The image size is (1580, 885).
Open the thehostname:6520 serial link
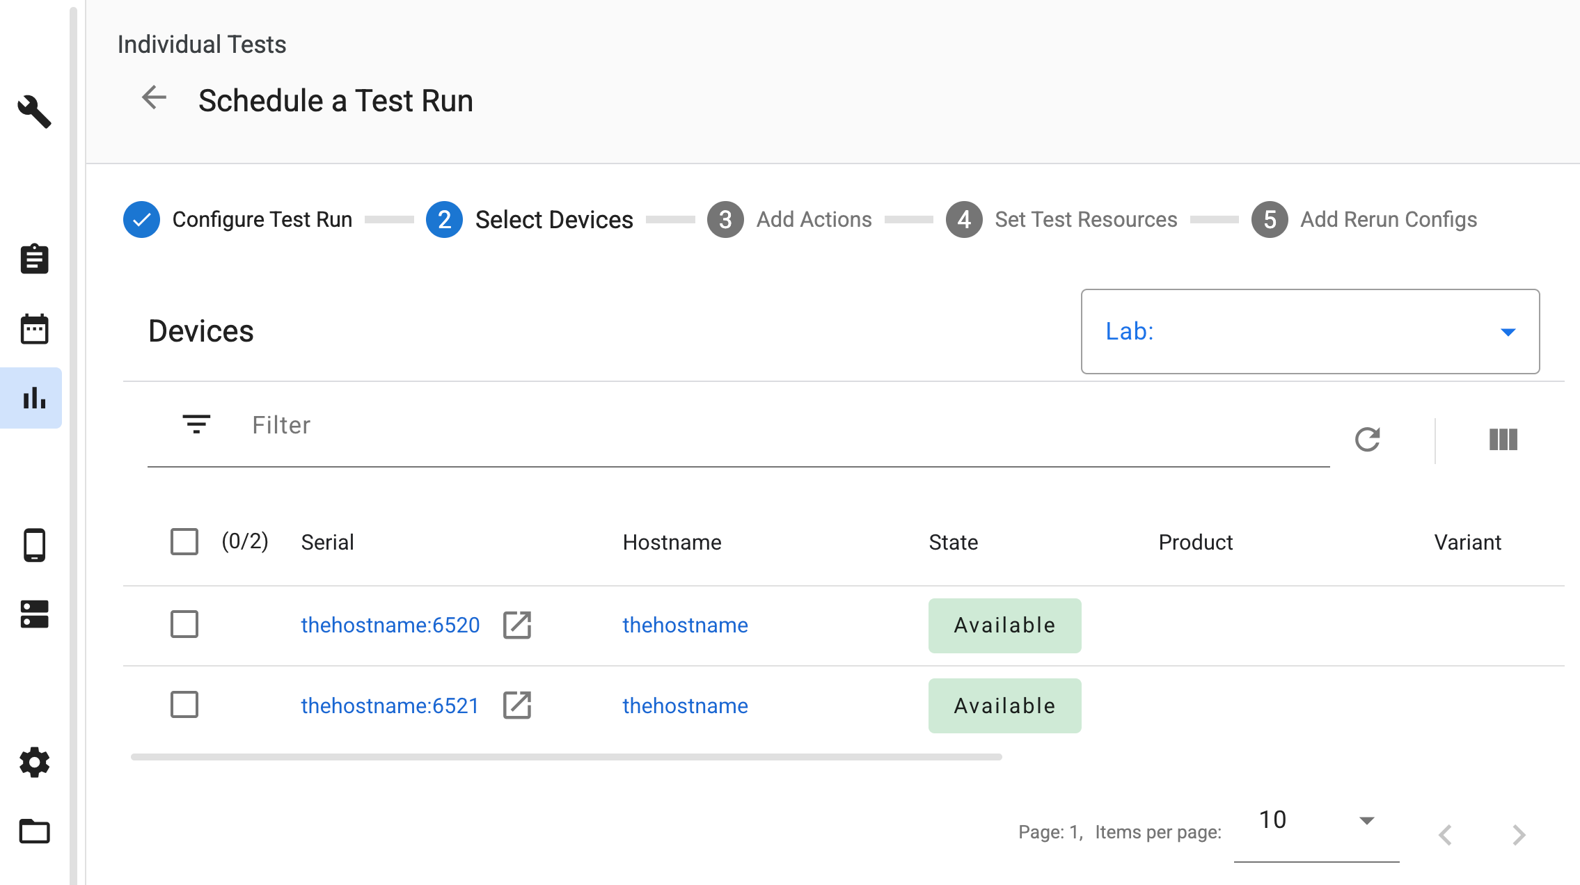390,625
